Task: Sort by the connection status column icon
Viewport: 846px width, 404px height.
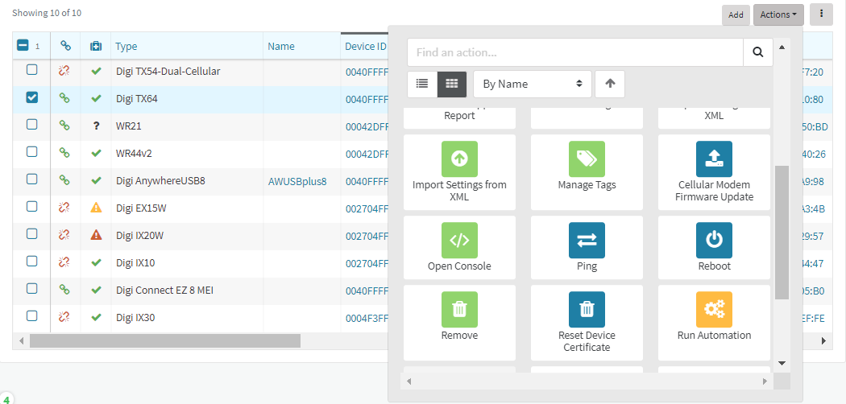Action: coord(65,47)
